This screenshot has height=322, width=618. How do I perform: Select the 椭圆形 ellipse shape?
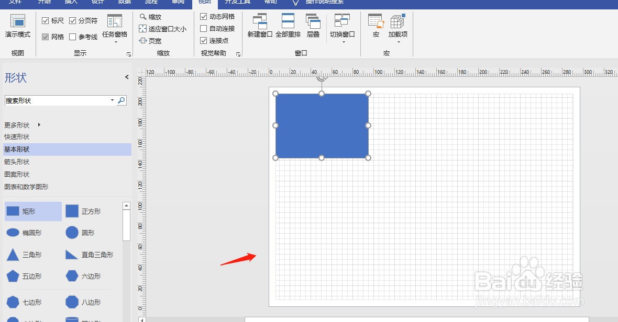point(24,233)
